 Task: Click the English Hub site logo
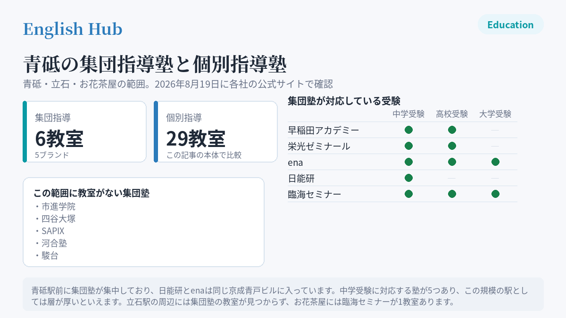click(x=73, y=29)
